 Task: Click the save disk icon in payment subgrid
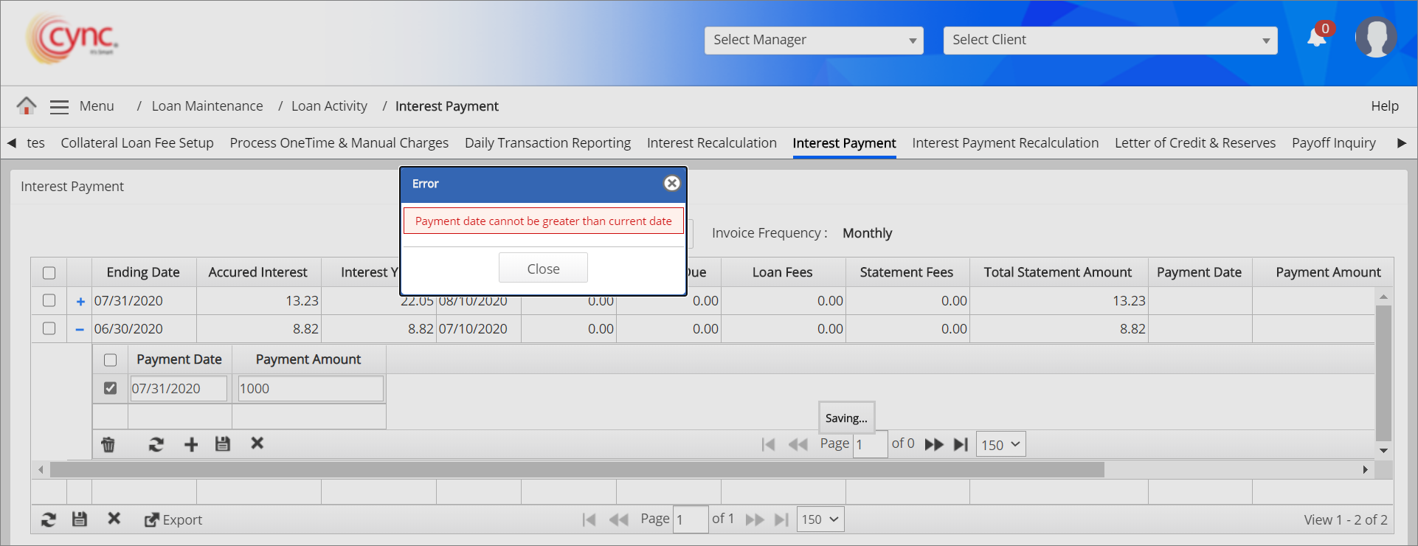pos(223,444)
